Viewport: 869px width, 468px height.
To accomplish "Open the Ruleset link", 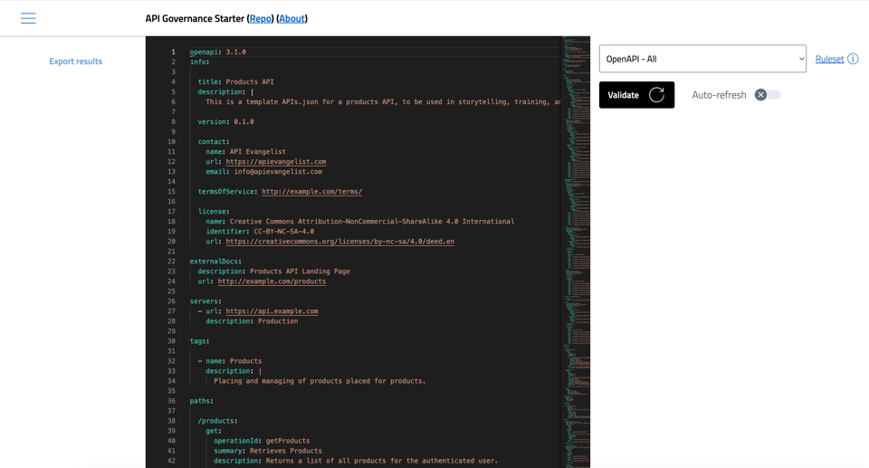I will point(828,59).
